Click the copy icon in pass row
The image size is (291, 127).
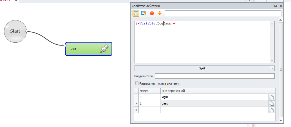272,103
